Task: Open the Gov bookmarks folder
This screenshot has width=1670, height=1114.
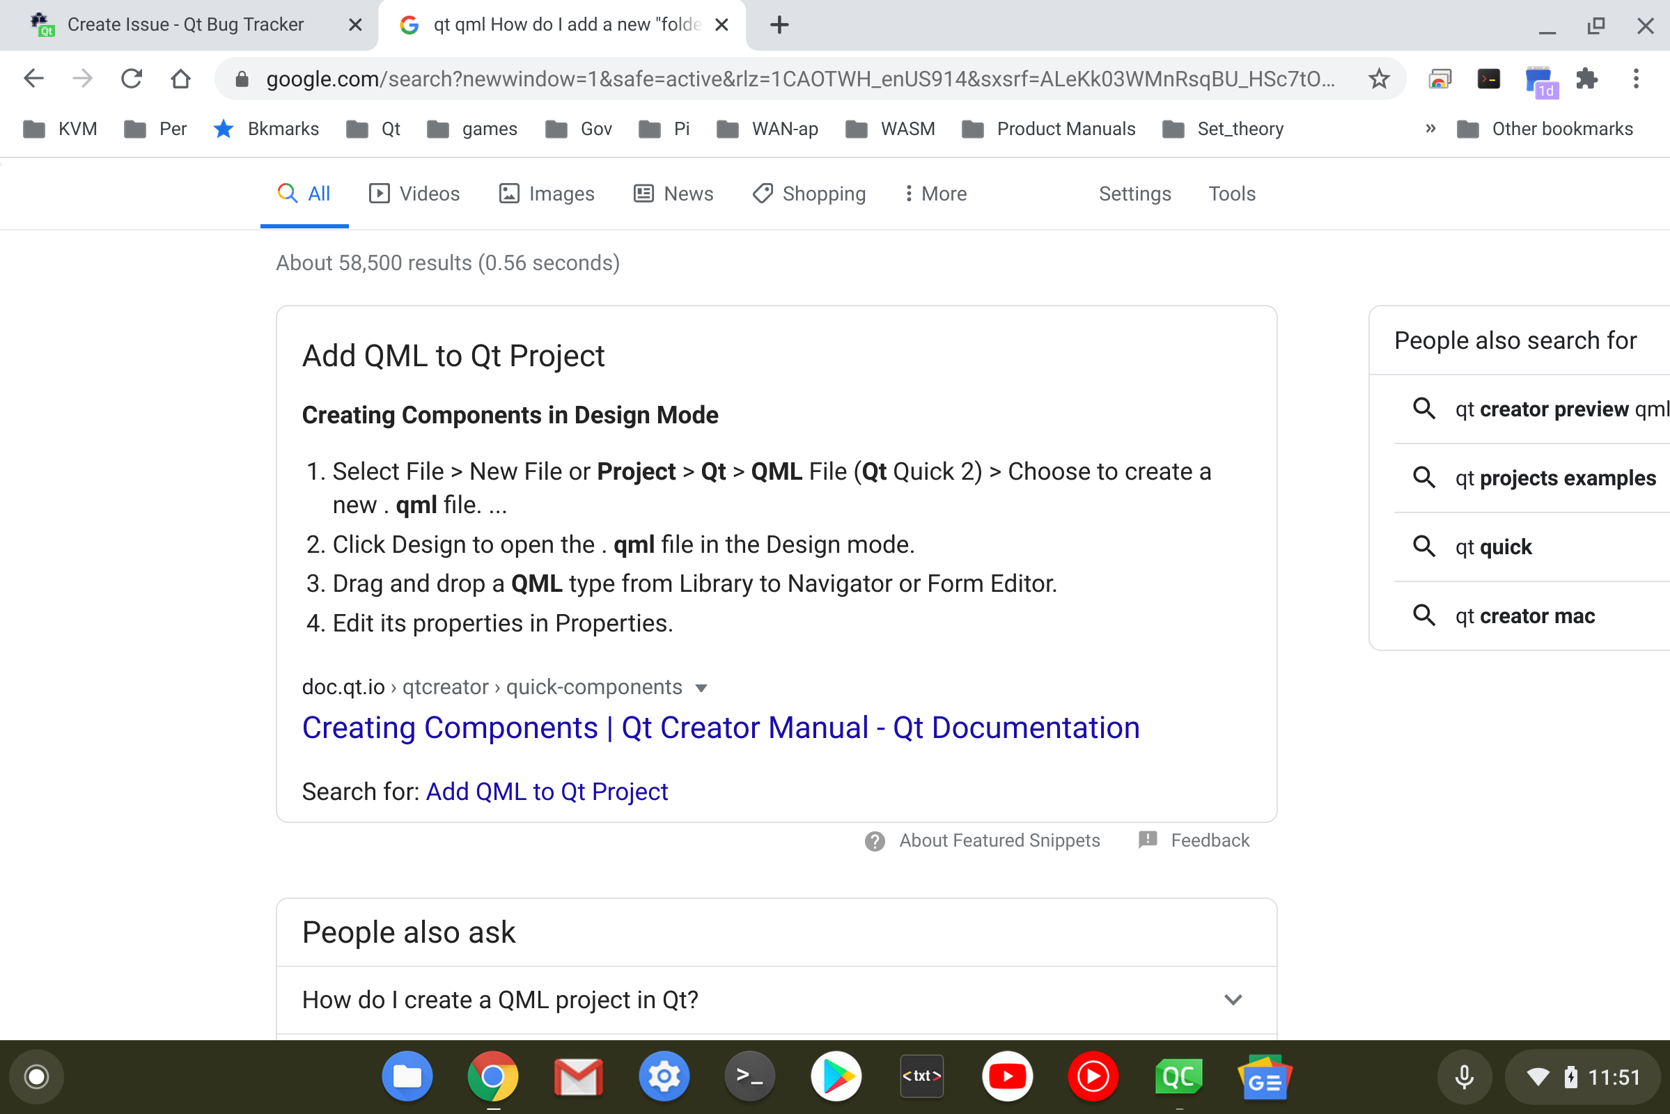Action: click(x=578, y=129)
